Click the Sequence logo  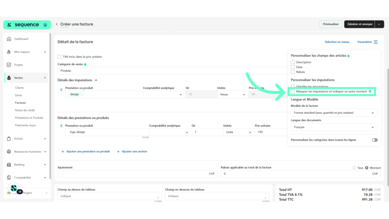pos(27,25)
